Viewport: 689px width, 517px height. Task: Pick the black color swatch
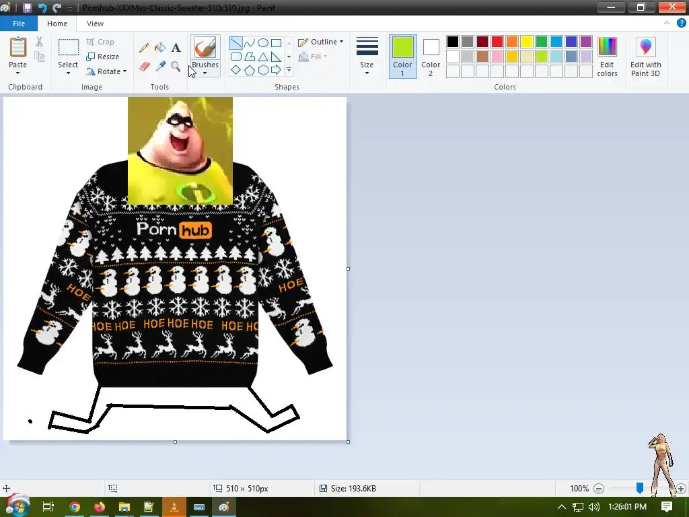tap(453, 42)
